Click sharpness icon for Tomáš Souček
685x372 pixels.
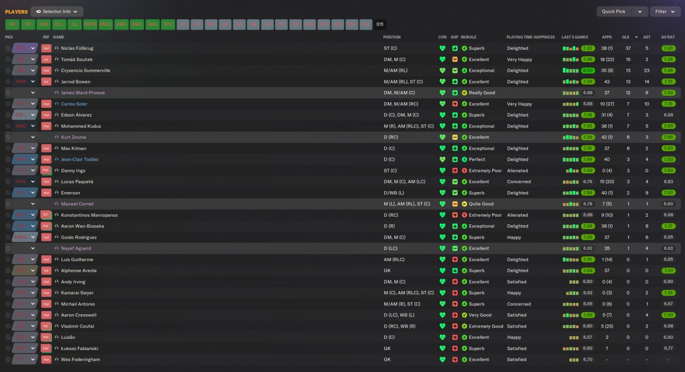[455, 59]
